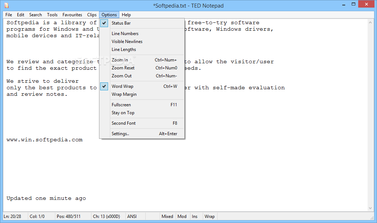Choose Zoom Reset from the menu
Image resolution: width=377 pixels, height=223 pixels.
click(x=142, y=68)
